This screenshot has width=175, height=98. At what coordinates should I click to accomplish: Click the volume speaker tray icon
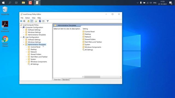151,3
